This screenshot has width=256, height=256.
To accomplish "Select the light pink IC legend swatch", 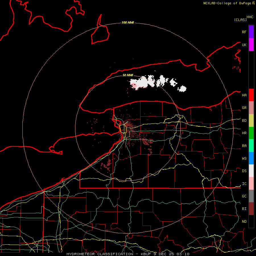I will coord(251,183).
